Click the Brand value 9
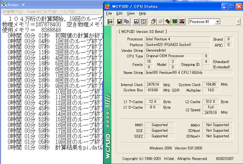Viewport: 243px width, 164px height. point(228,39)
